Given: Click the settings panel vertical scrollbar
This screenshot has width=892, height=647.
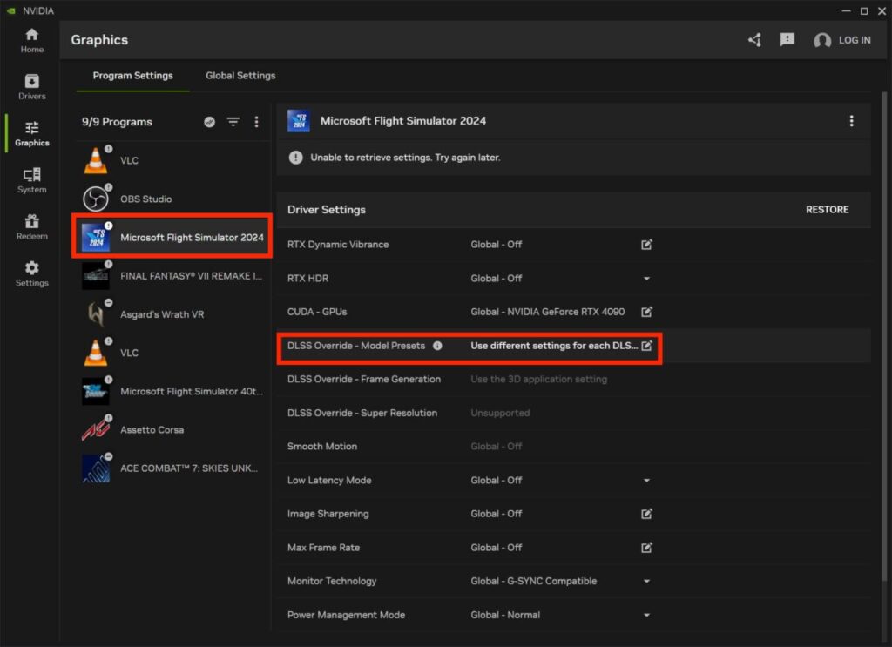Looking at the screenshot, I should (884, 335).
